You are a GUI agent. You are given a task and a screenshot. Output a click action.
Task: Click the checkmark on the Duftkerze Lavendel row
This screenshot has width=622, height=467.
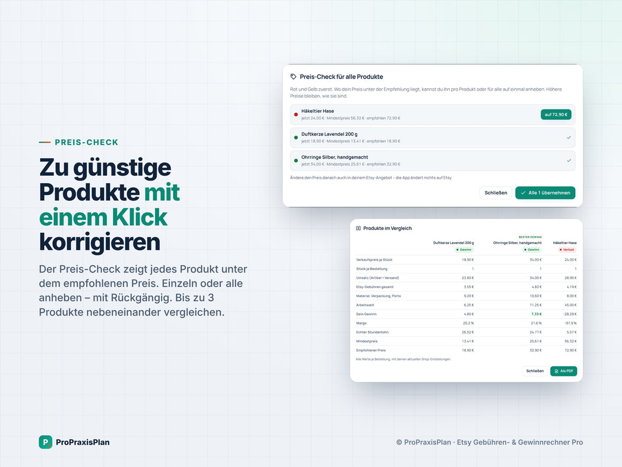(x=569, y=137)
